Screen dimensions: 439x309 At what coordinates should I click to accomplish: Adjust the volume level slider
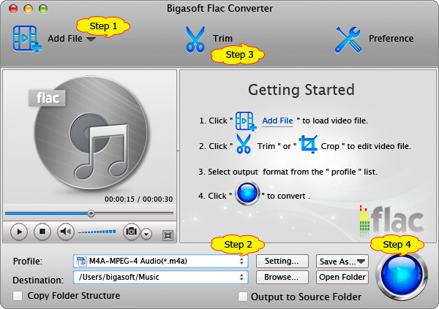[x=97, y=232]
